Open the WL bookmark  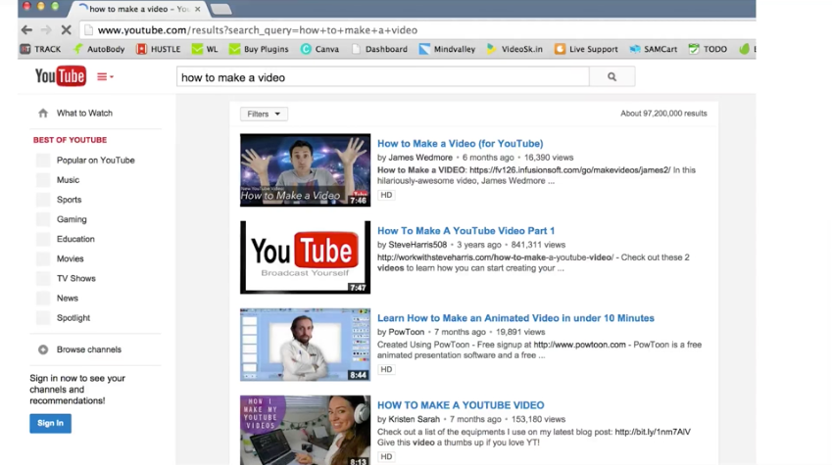click(205, 49)
